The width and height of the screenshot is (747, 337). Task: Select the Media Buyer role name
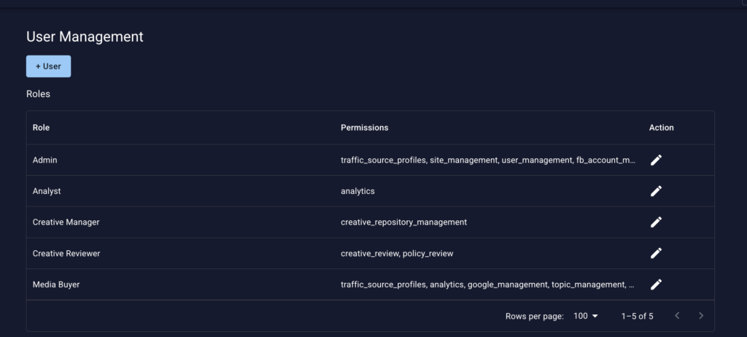click(x=55, y=284)
